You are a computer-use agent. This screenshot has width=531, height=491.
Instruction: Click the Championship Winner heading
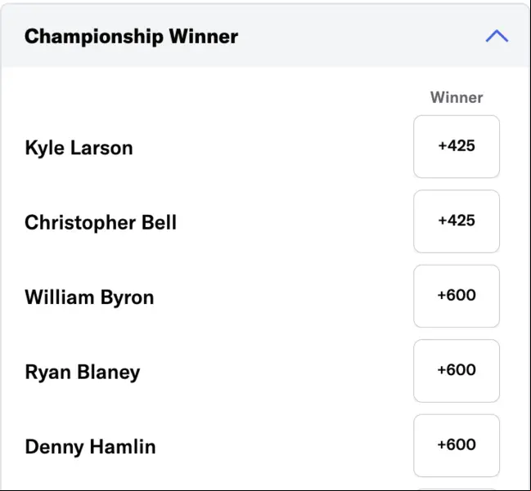pos(132,36)
